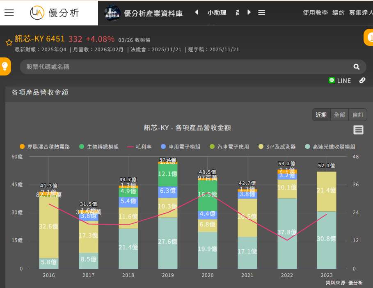Open the 使用教學 link
373x288 pixels.
tap(315, 13)
